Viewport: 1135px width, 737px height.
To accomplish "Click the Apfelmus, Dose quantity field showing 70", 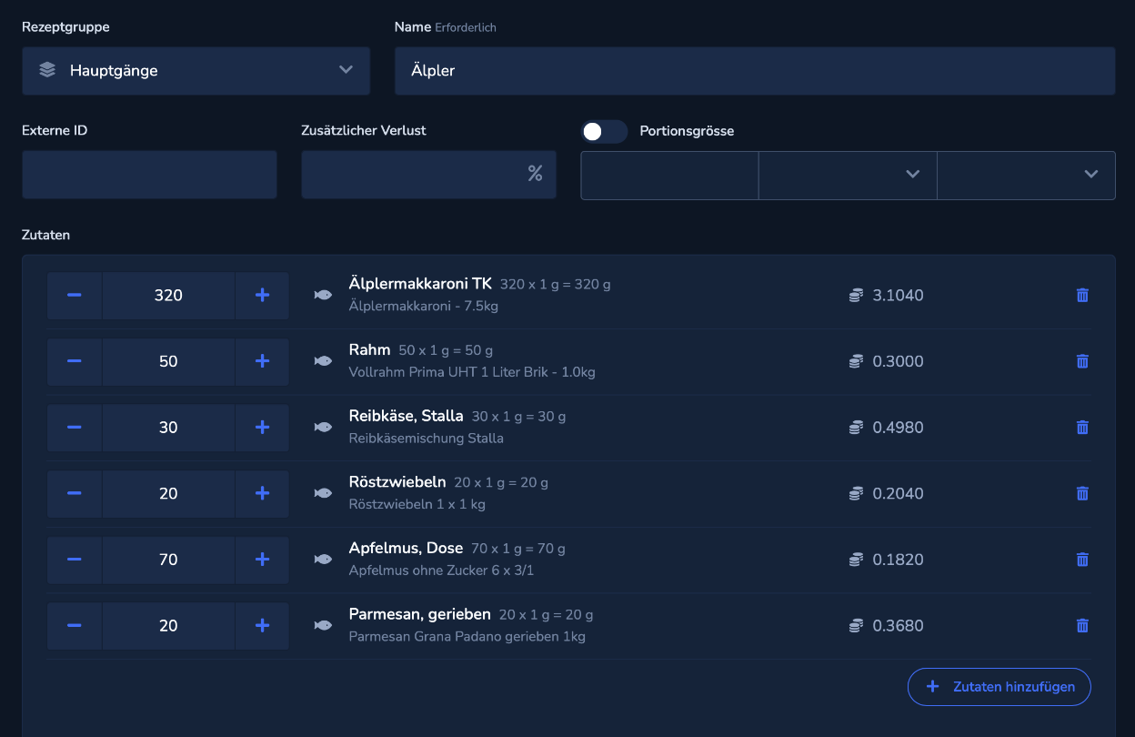I will point(168,560).
